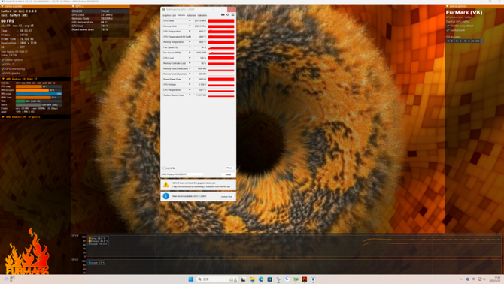
Task: Uncheck the Demo options checkbox
Action: coord(3,60)
